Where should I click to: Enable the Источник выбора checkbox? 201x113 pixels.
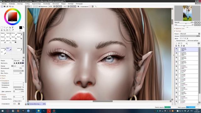187,40
